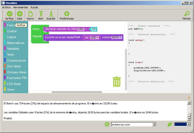Open the Matemáticas block category
Screen dimensions: 194x133
click(x=16, y=43)
